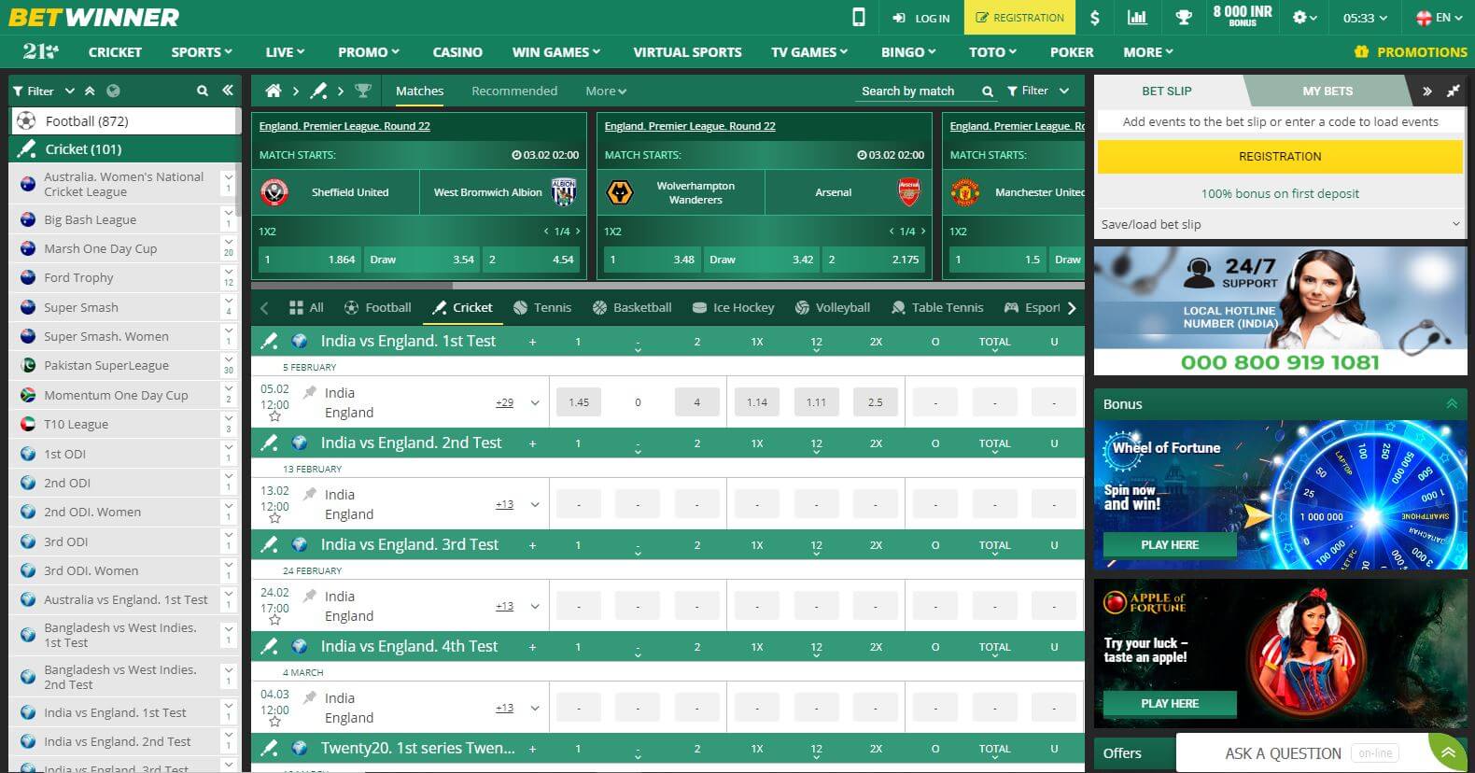1475x773 pixels.
Task: Select the Tennis sport filter
Action: pyautogui.click(x=542, y=307)
